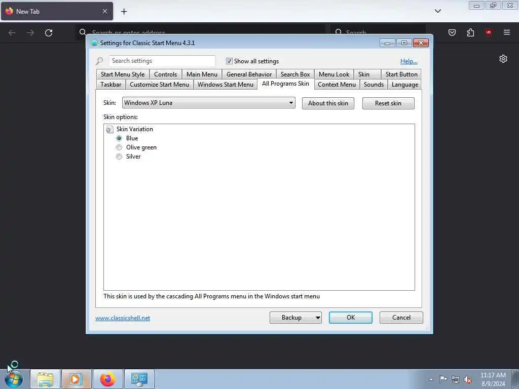Show hidden system tray icons
The height and width of the screenshot is (389, 519).
pos(431,379)
